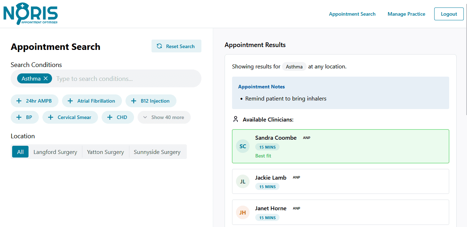Add the CHD condition chip
The width and height of the screenshot is (467, 227).
click(118, 117)
